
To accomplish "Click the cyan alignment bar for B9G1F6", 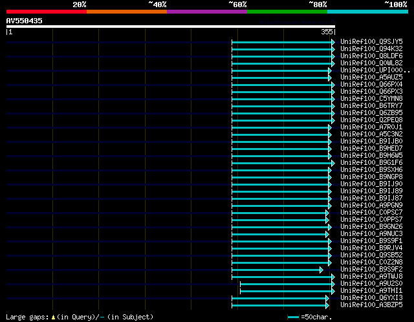I will (x=283, y=164).
